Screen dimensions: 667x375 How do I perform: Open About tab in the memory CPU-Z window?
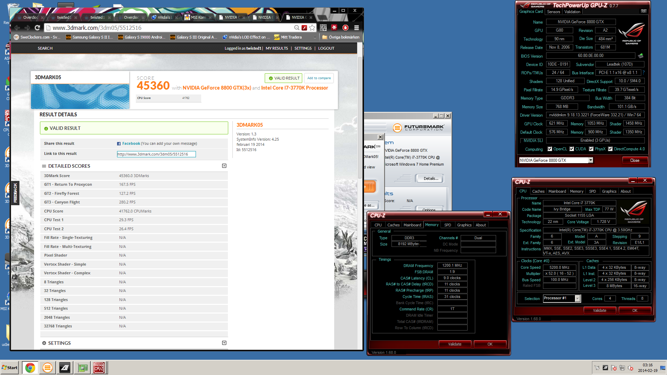481,225
